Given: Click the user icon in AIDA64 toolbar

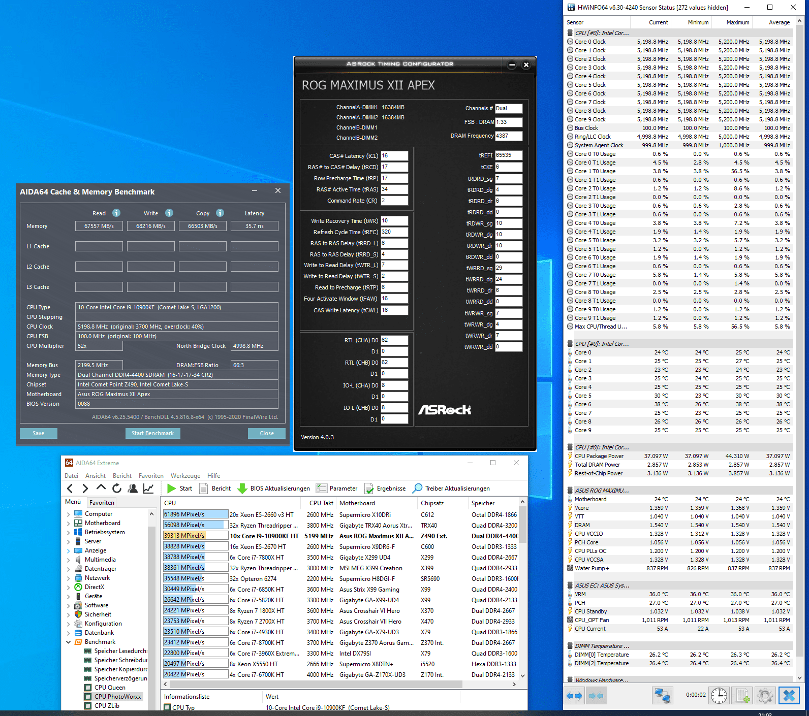Looking at the screenshot, I should coord(133,489).
